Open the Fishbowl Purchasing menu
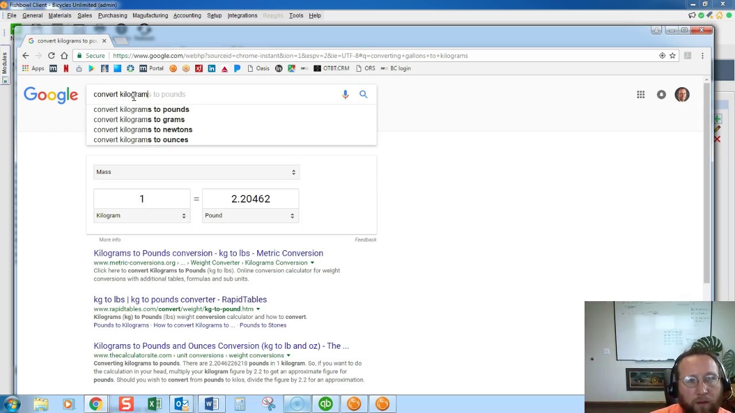Screen dimensions: 735x413 (113, 15)
